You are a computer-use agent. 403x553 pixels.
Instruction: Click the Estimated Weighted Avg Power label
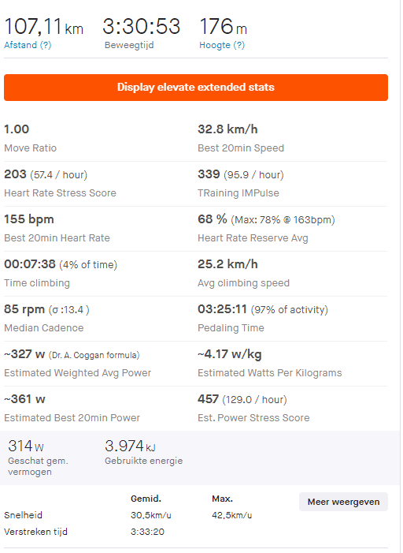point(77,373)
